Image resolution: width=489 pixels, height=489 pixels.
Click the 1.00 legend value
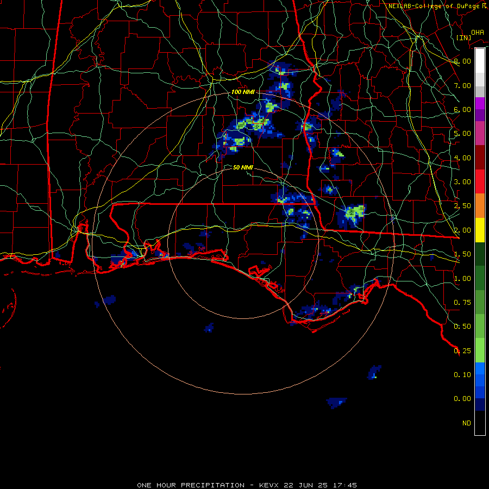tap(462, 279)
